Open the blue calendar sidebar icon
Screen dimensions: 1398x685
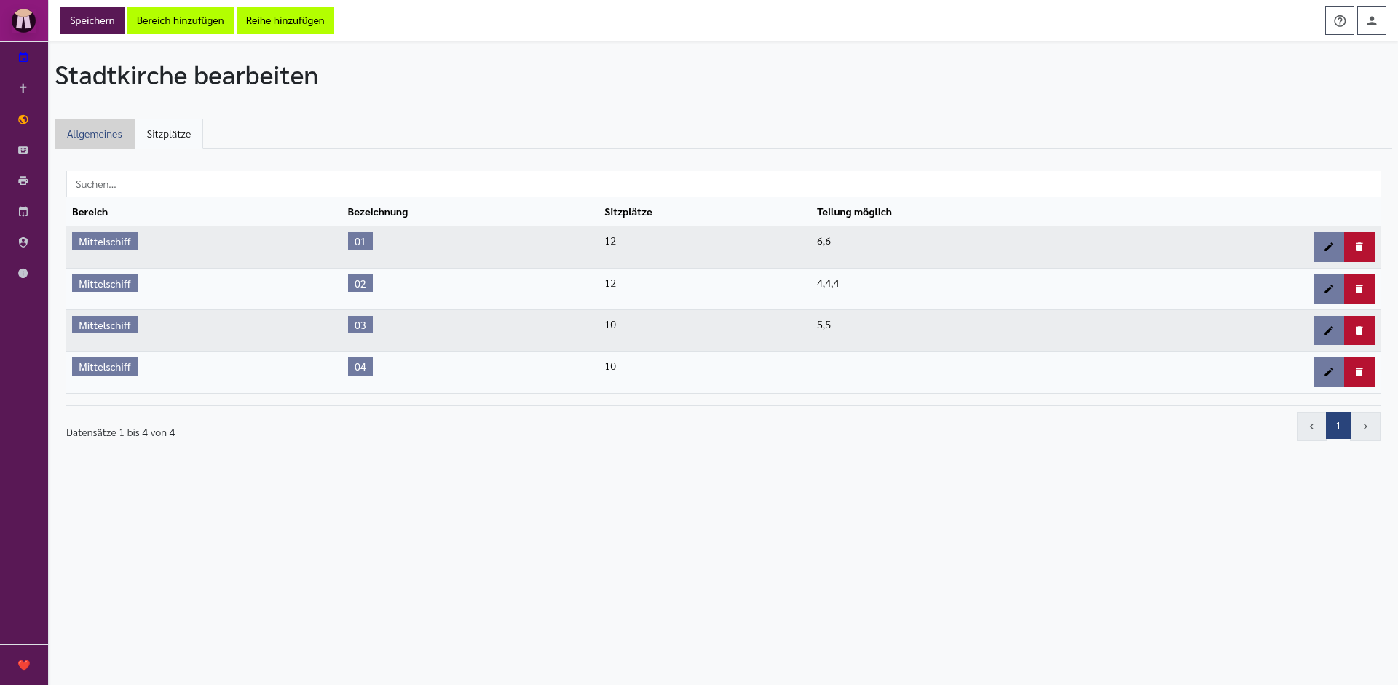[23, 58]
